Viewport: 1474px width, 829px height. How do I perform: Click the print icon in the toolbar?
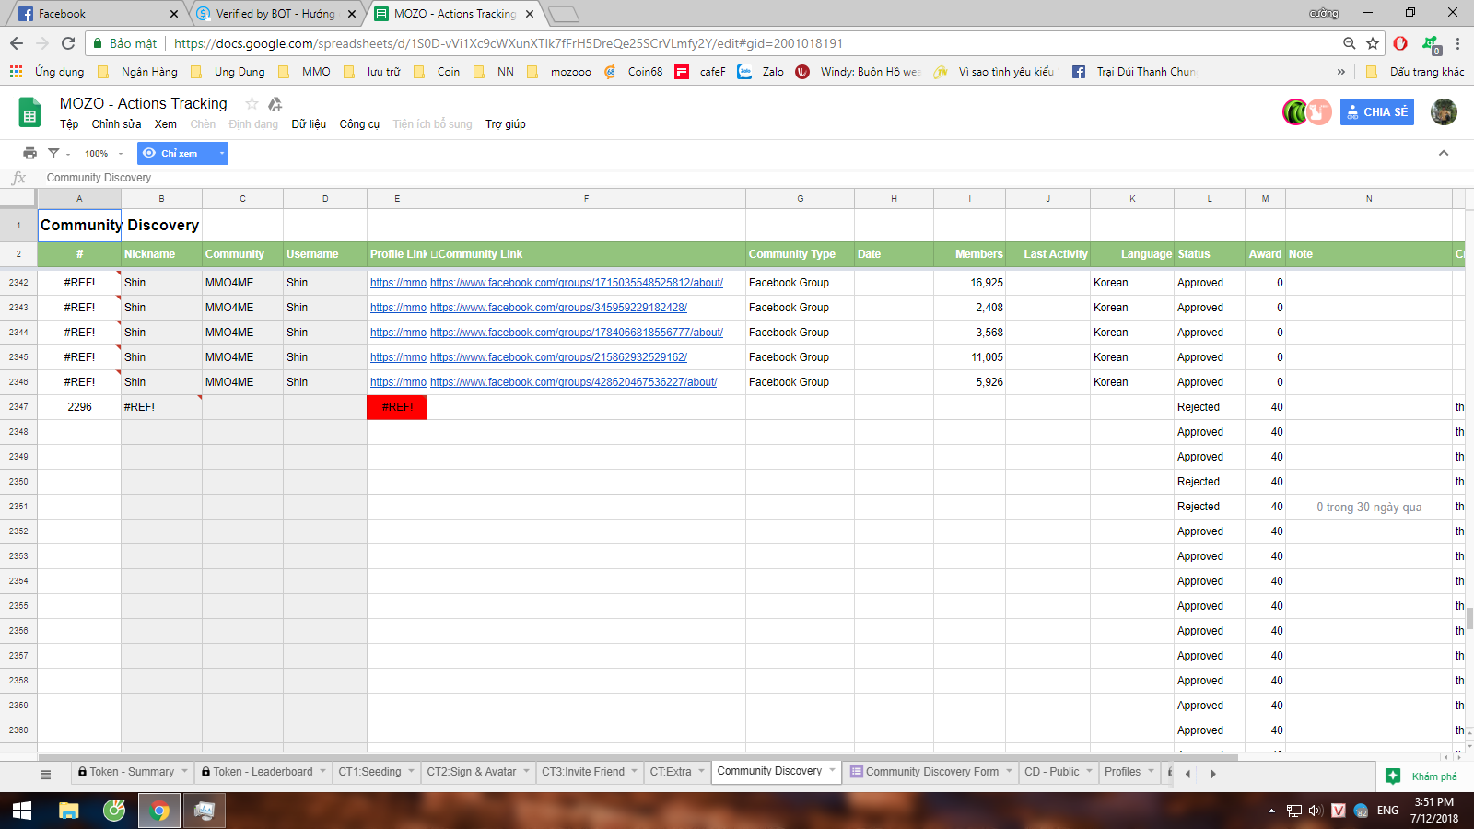[29, 153]
